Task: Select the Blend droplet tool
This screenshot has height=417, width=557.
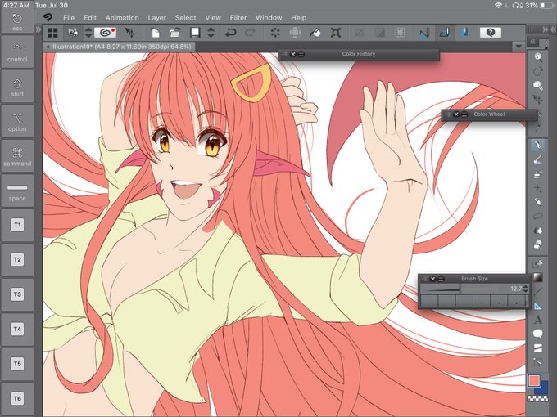Action: click(x=538, y=230)
